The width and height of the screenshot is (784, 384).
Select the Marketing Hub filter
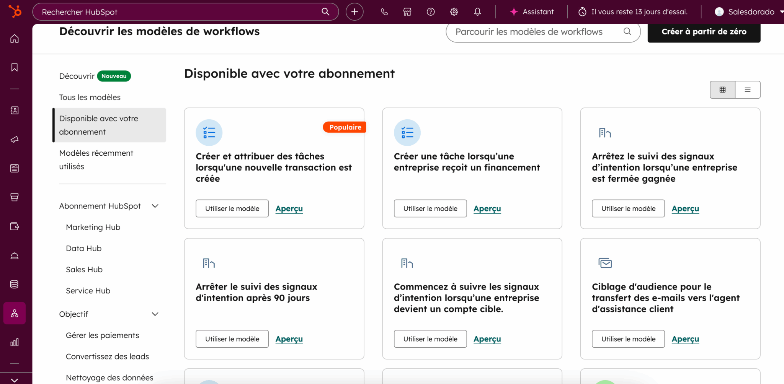pyautogui.click(x=93, y=227)
